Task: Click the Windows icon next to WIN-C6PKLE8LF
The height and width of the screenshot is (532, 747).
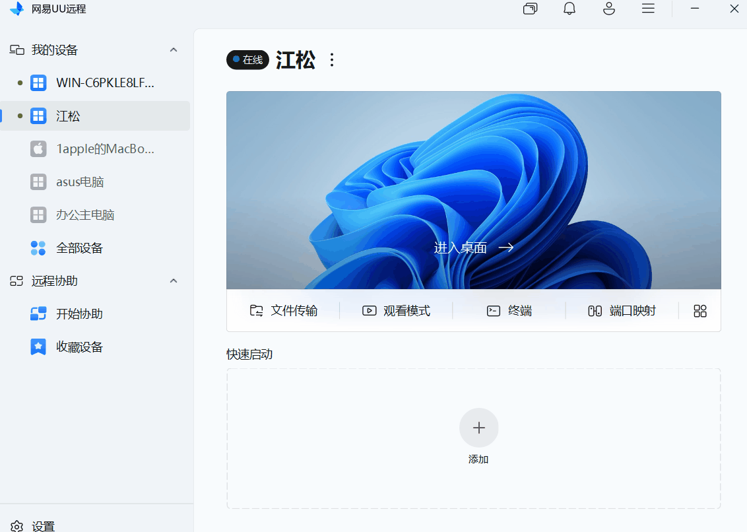Action: [38, 83]
